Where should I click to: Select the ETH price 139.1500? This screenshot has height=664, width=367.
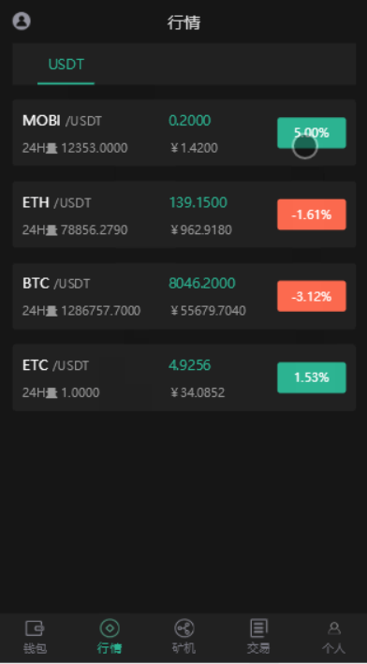click(198, 202)
